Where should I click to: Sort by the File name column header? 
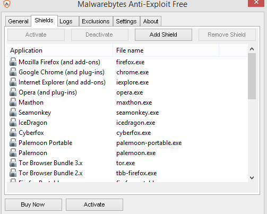pyautogui.click(x=166, y=50)
